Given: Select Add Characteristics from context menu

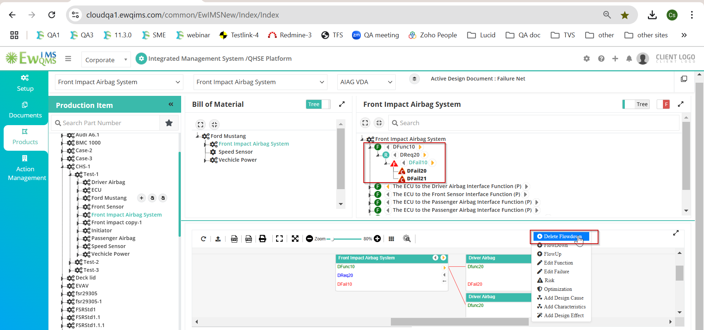Looking at the screenshot, I should click(x=564, y=307).
